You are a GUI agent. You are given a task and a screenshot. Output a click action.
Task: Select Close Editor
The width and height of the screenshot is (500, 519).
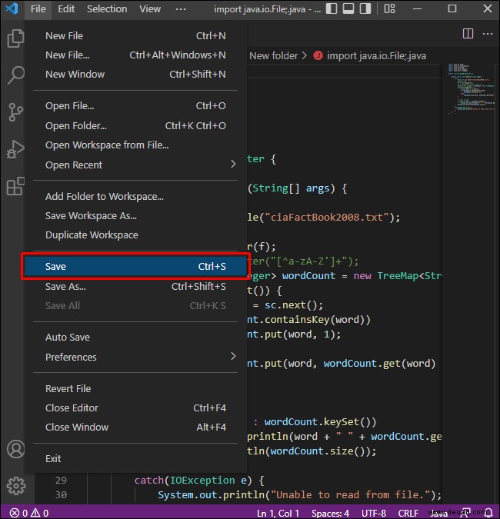tap(135, 408)
